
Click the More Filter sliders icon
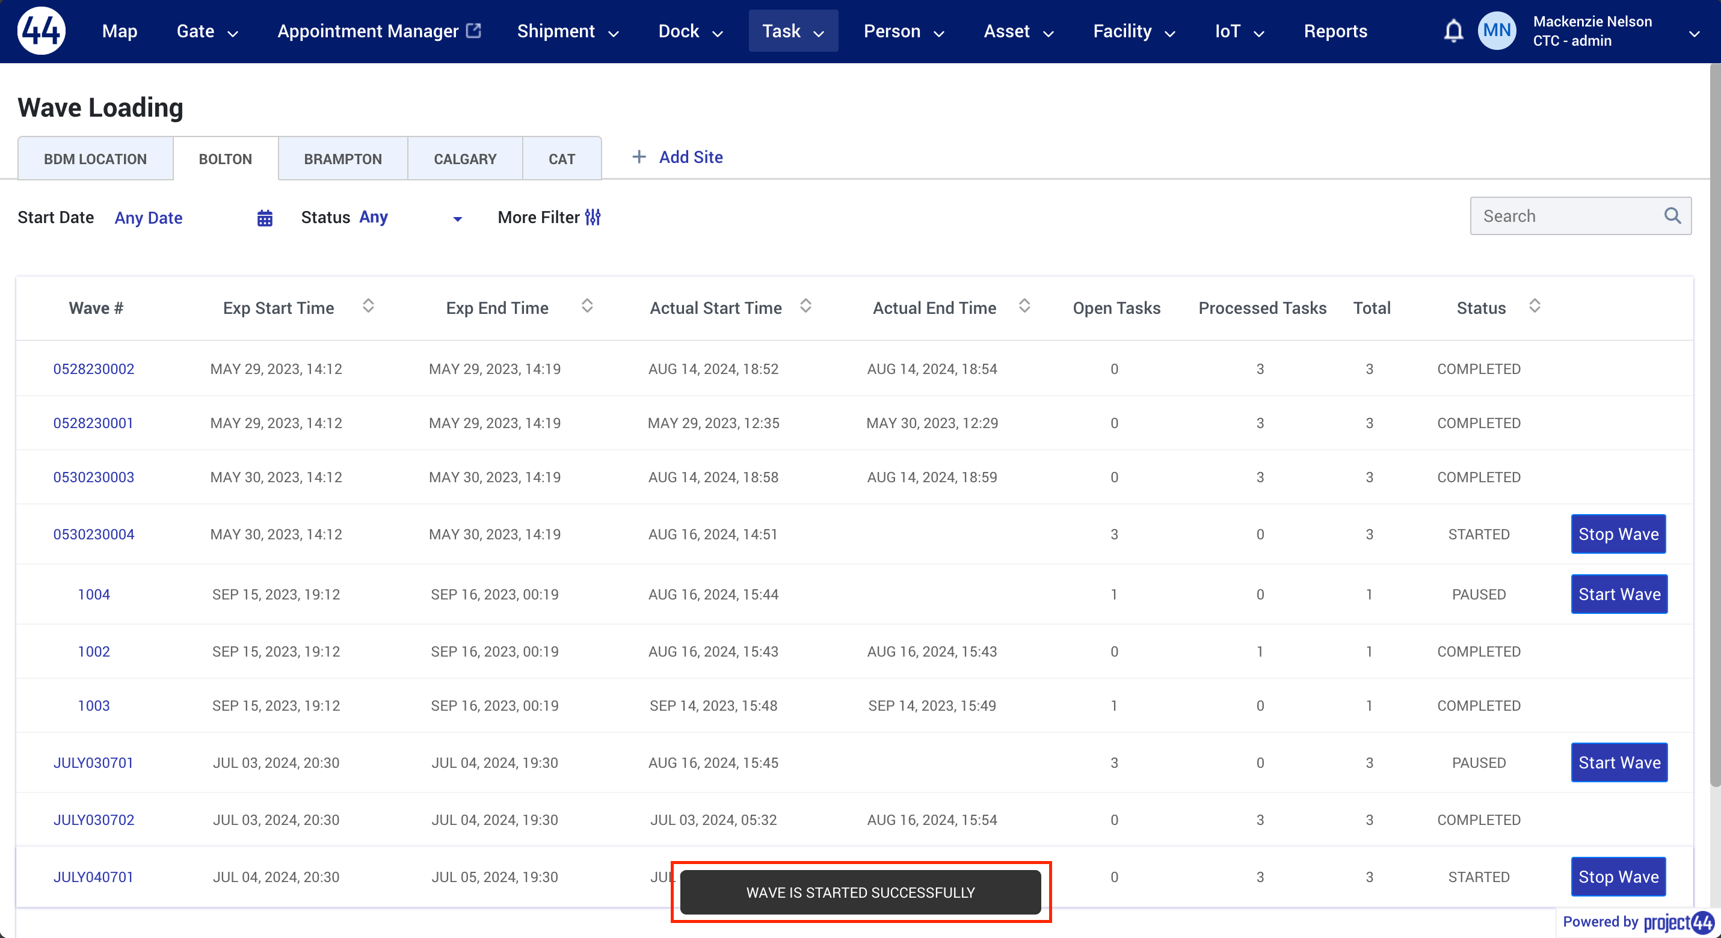[593, 217]
